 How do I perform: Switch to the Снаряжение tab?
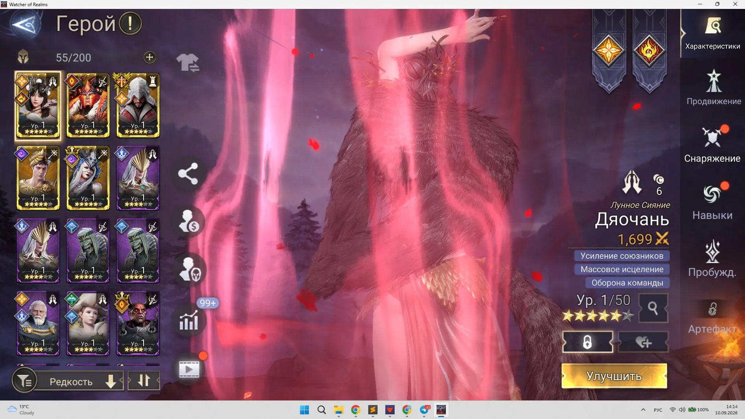pyautogui.click(x=712, y=144)
